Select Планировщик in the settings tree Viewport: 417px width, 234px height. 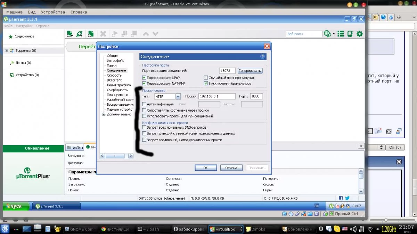pos(117,95)
